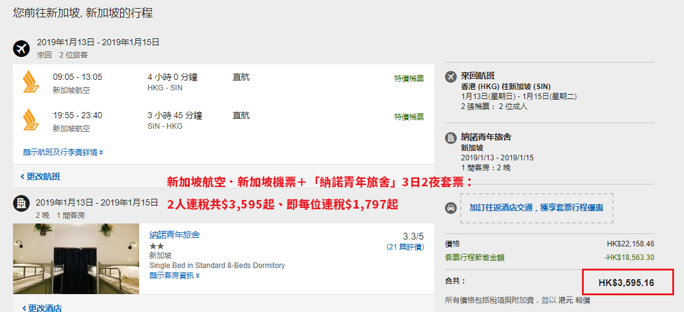Click the flight itinerary airplane icon
Screen dimensions: 684x312
point(21,48)
